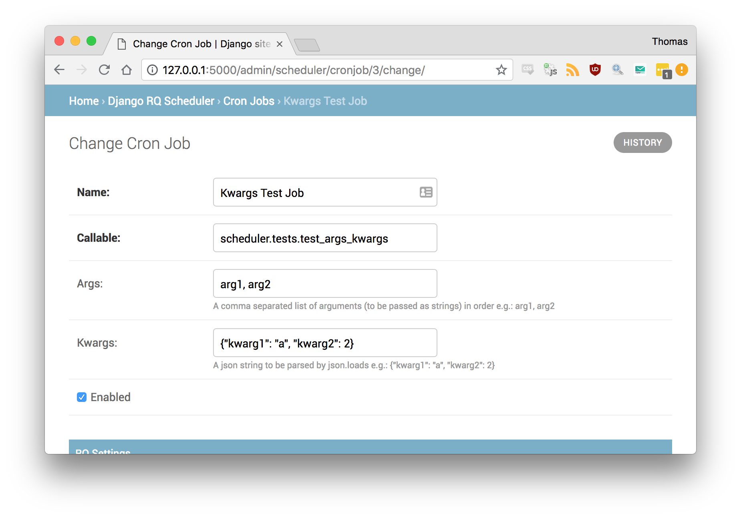The width and height of the screenshot is (741, 518).
Task: Click the Kwargs Test Job breadcrumb text
Action: click(325, 101)
